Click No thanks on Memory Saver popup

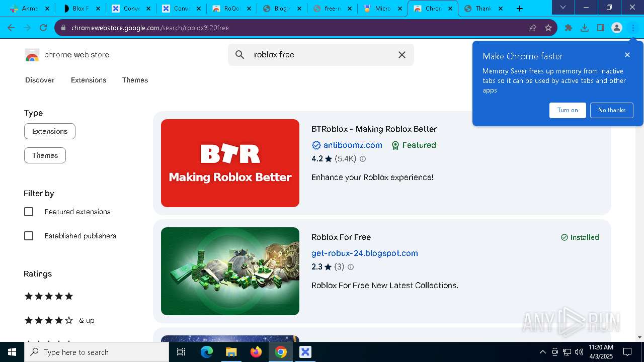pyautogui.click(x=612, y=110)
